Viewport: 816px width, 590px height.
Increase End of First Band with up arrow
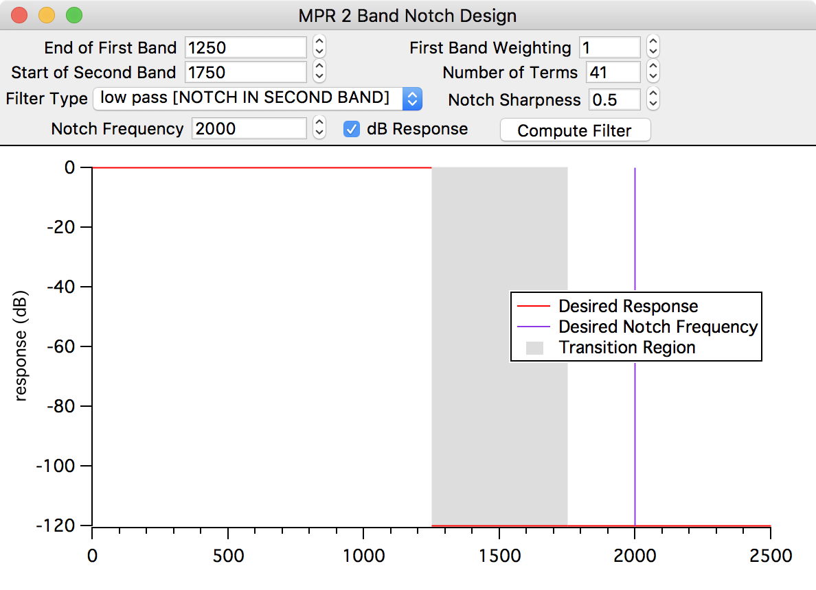point(319,43)
